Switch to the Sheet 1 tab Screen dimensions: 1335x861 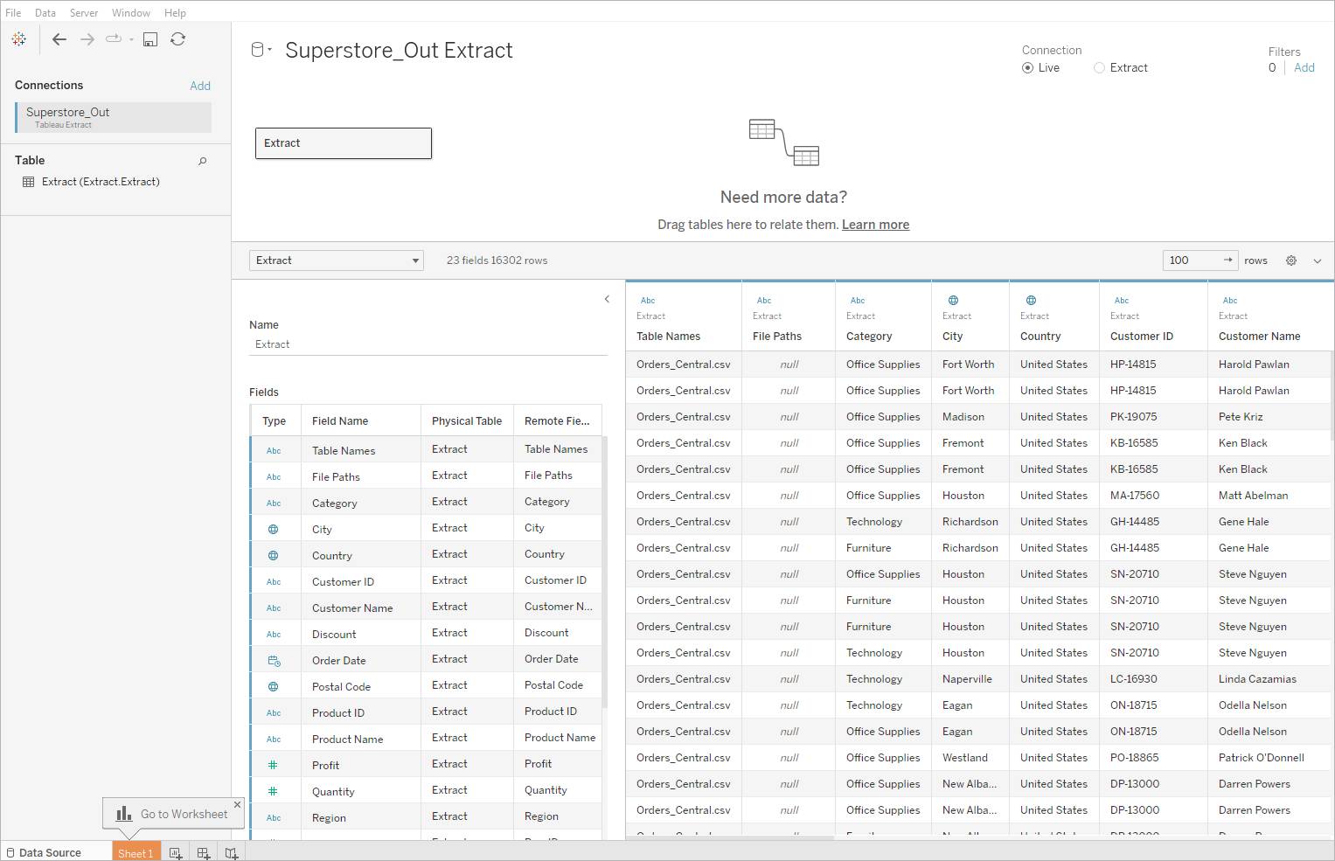click(x=136, y=853)
